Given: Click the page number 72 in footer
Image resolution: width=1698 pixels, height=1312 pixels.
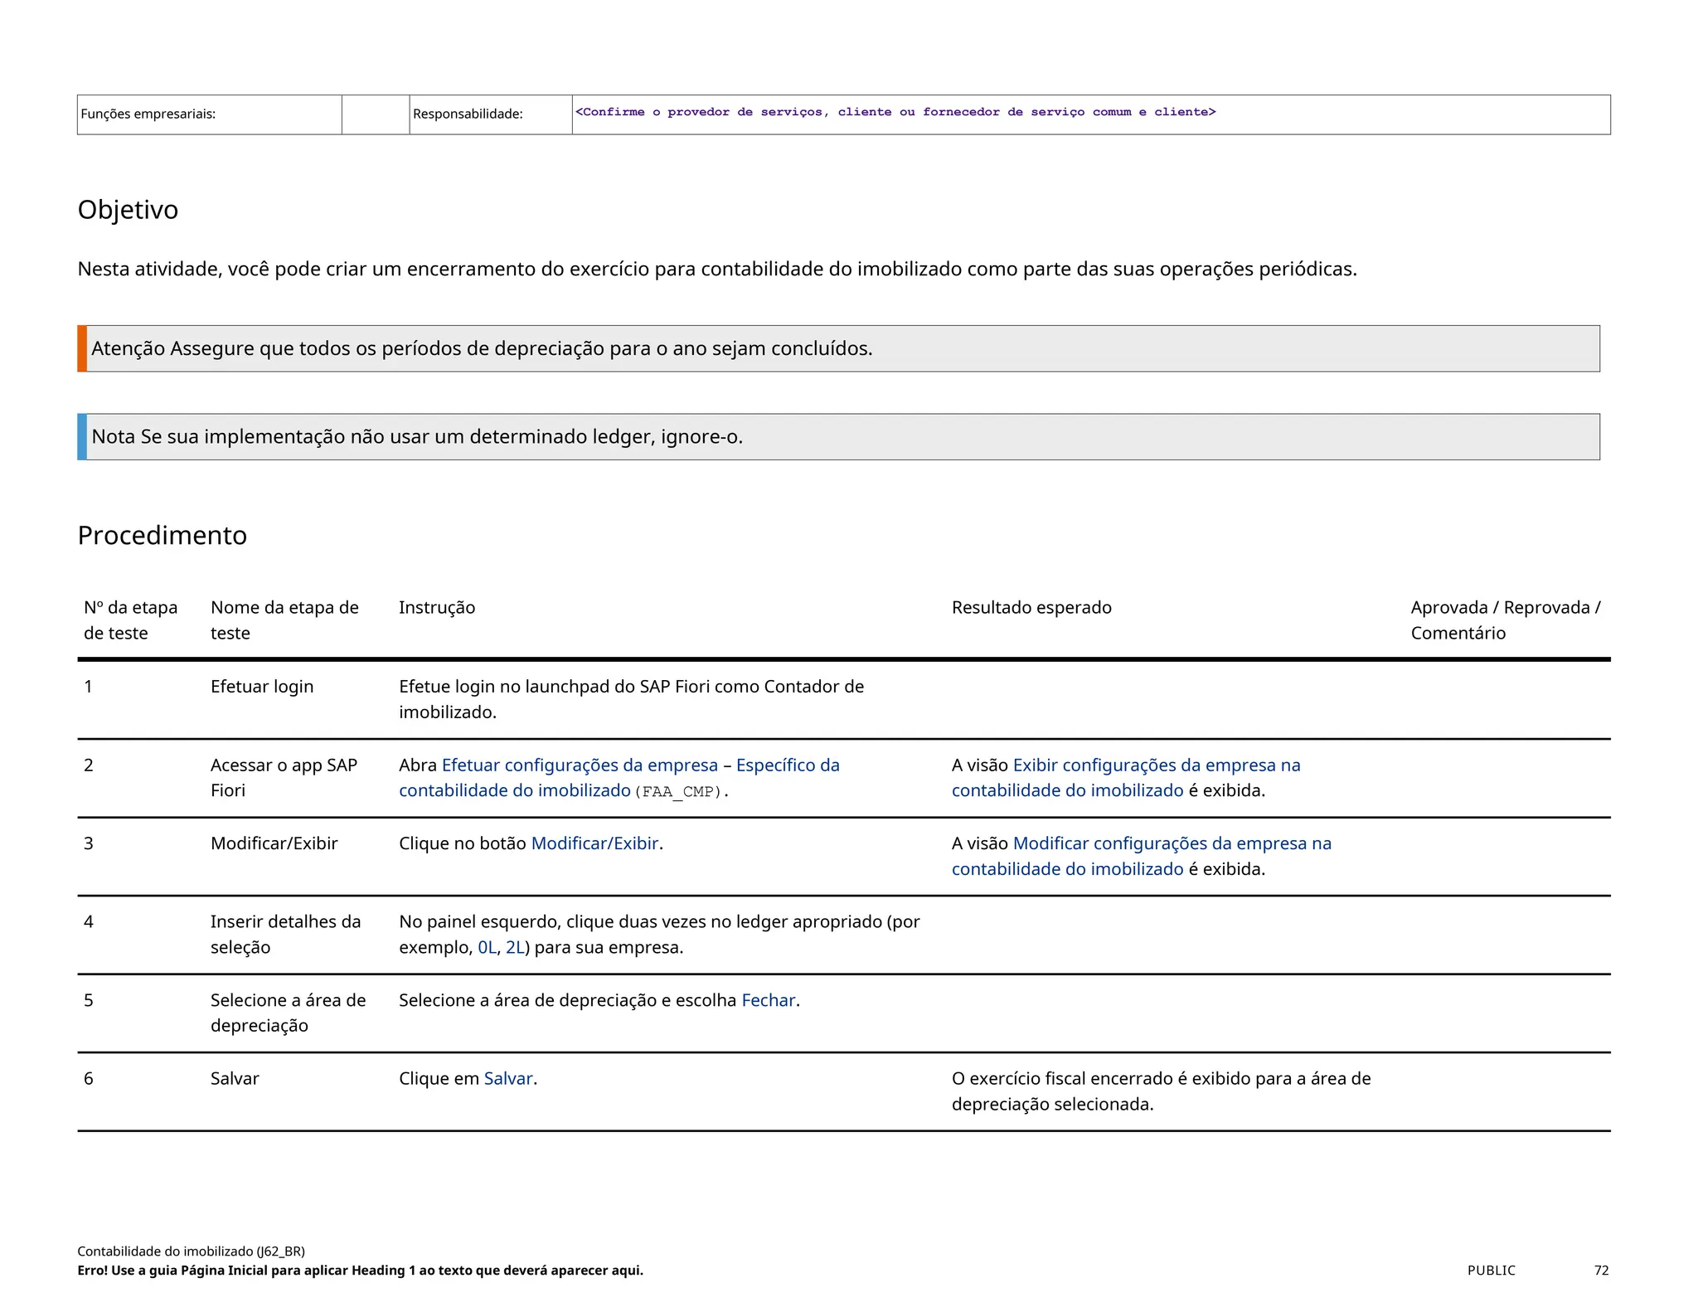Looking at the screenshot, I should 1600,1270.
